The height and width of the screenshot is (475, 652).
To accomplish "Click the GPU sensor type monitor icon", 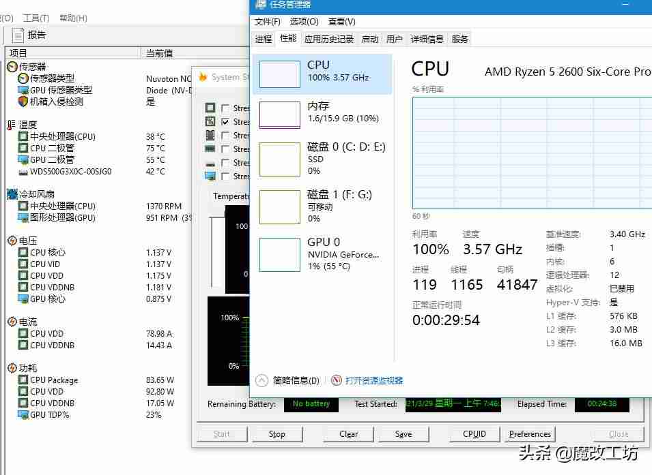I will click(23, 90).
